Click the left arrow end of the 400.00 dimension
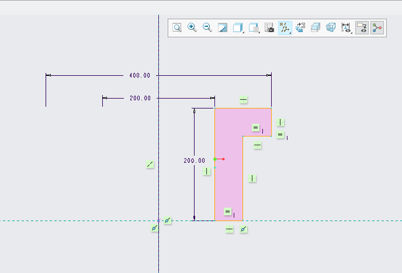The height and width of the screenshot is (273, 402). (48, 75)
